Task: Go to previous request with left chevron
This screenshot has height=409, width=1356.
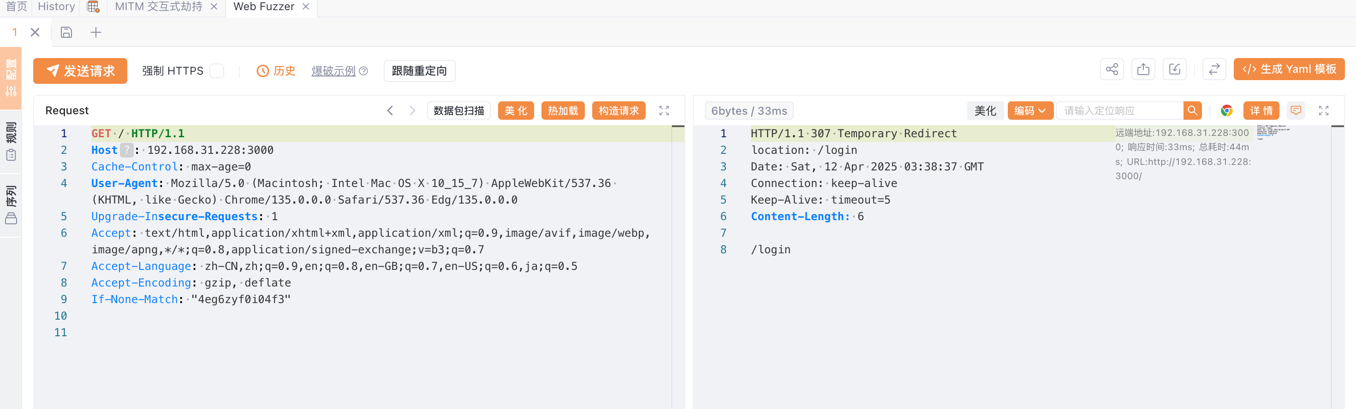Action: point(390,111)
